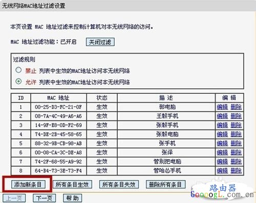Delete the 郭电脑 entry

tap(236, 107)
